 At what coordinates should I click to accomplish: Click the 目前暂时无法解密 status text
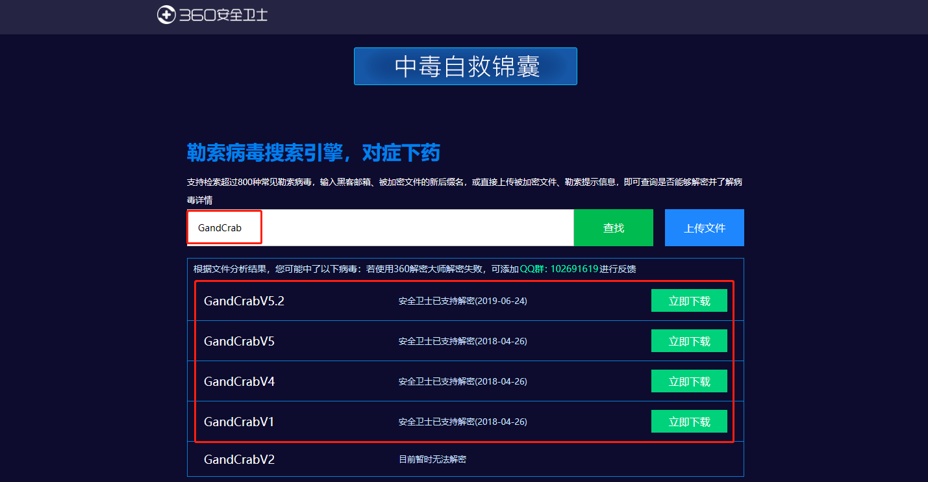[432, 460]
